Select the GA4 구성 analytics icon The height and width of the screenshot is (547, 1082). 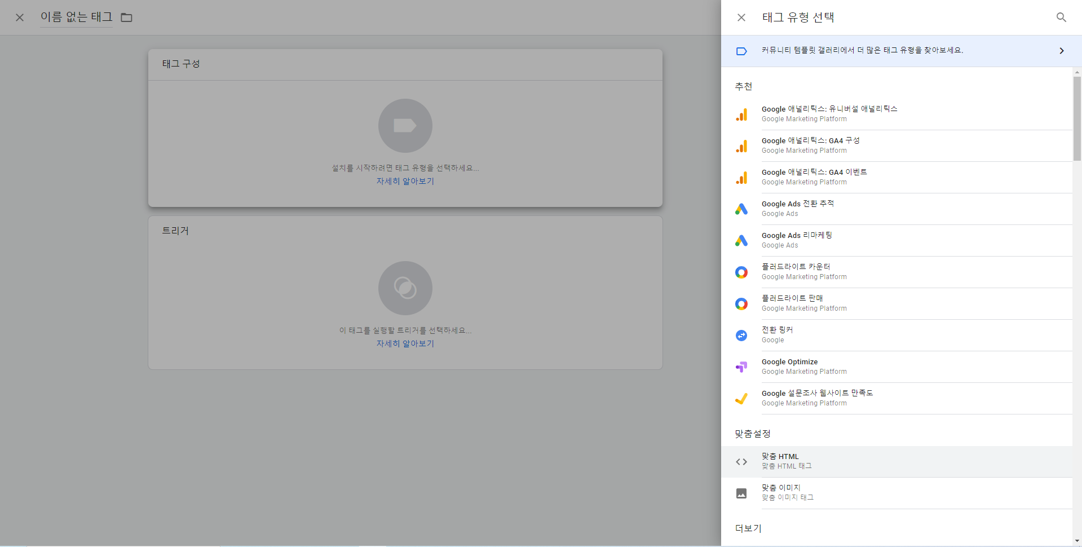click(741, 146)
